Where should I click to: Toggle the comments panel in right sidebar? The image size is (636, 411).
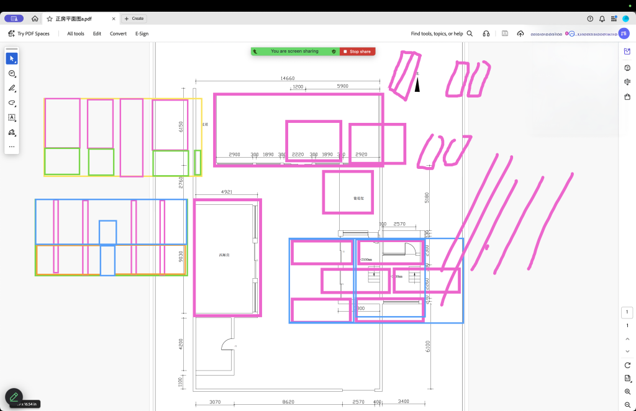pyautogui.click(x=627, y=67)
